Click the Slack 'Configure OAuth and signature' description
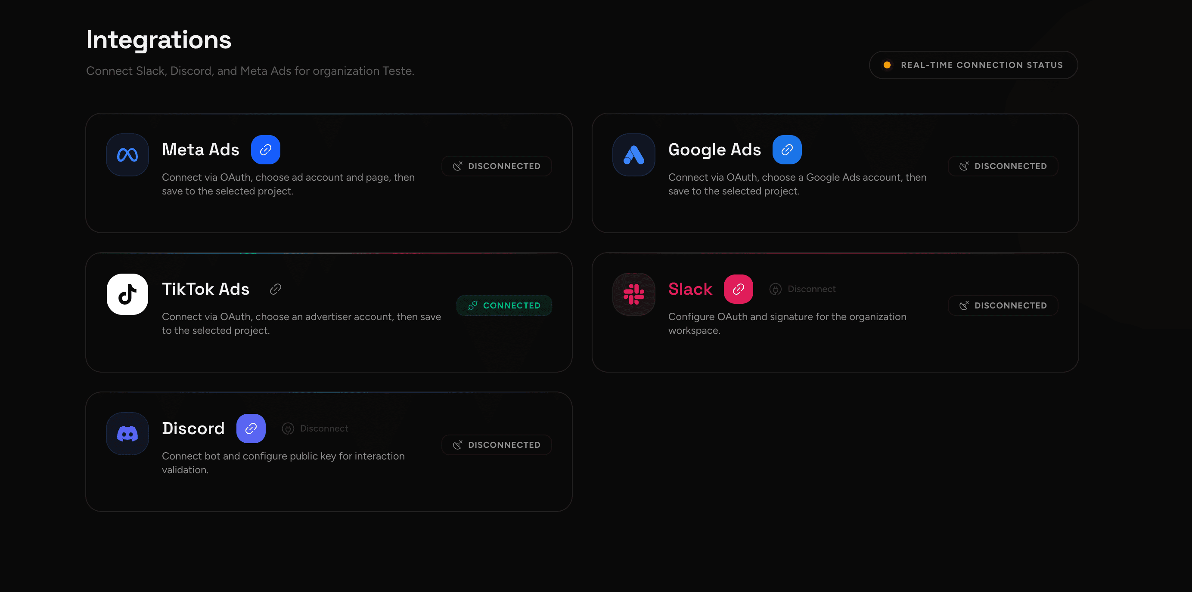1192x592 pixels. pos(787,324)
